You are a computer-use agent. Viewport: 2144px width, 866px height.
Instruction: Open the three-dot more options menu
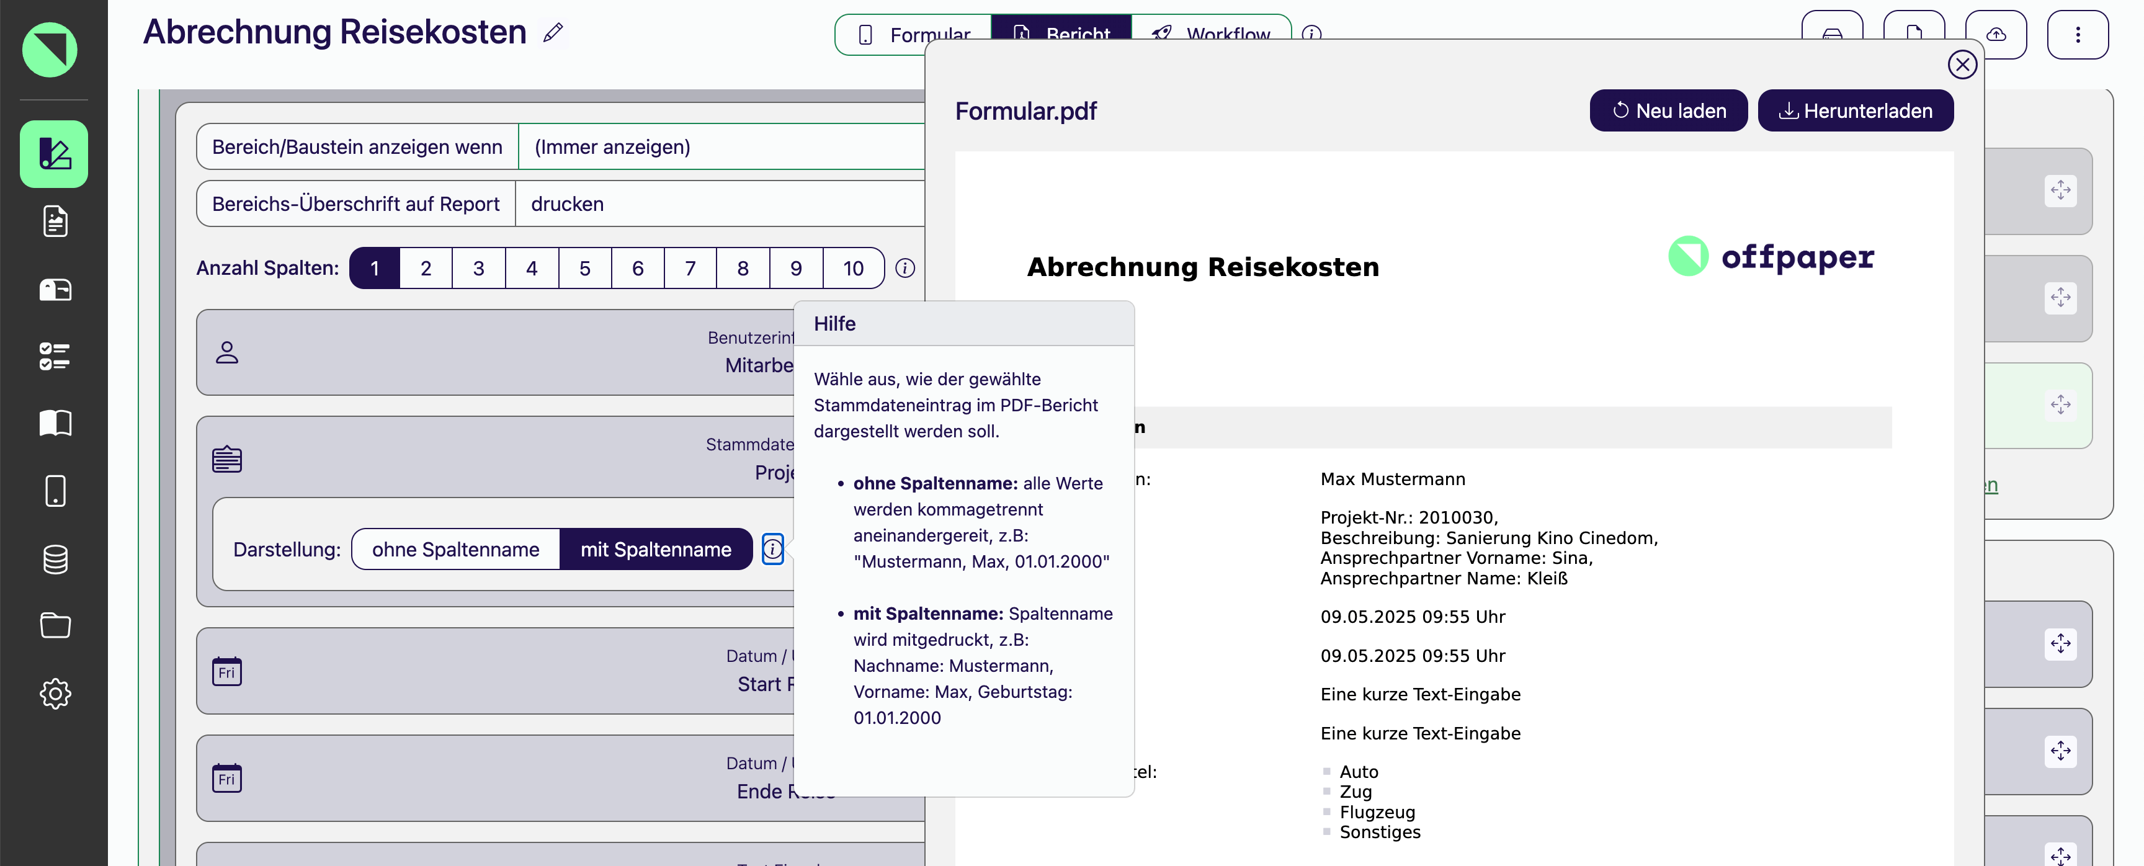click(x=2078, y=34)
